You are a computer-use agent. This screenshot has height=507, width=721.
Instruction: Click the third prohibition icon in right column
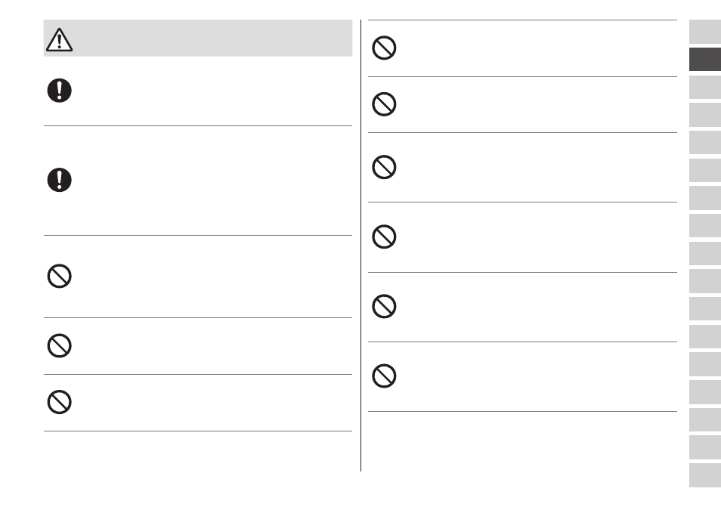click(x=384, y=167)
